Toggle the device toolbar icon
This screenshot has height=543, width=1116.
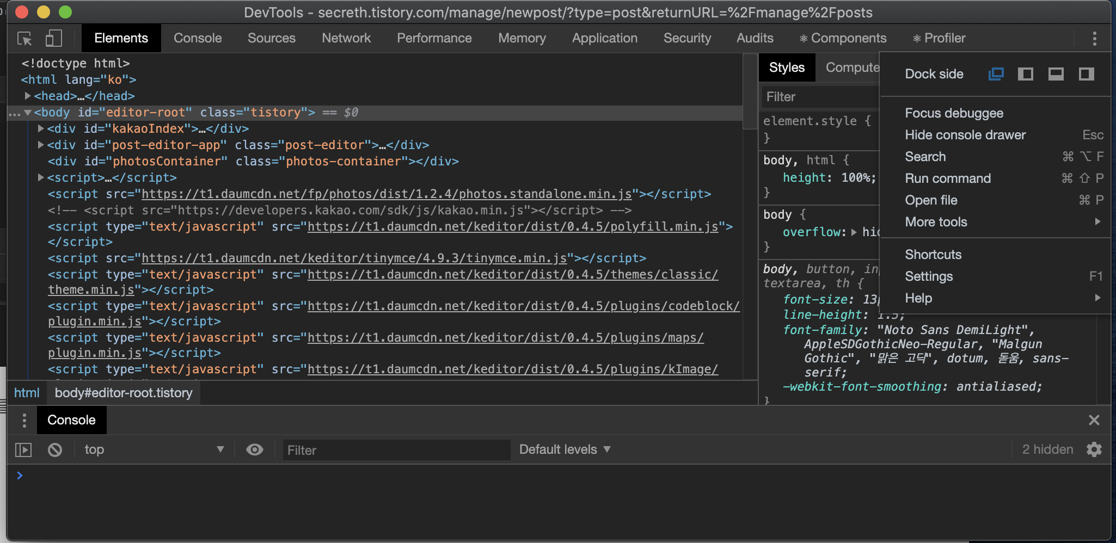pos(53,38)
